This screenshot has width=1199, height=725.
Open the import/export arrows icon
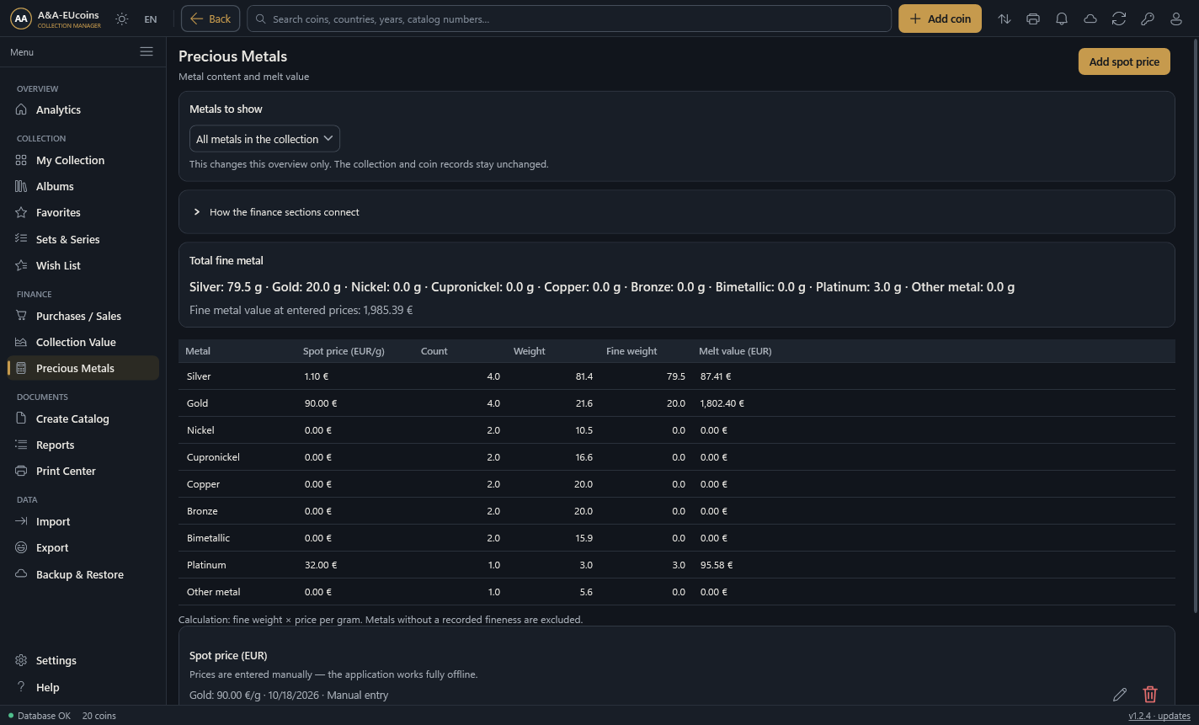coord(1004,19)
